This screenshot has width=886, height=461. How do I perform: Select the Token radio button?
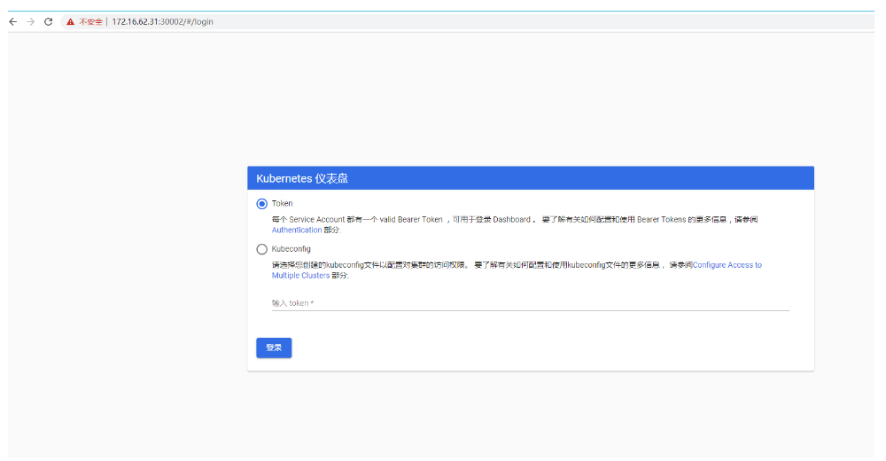[261, 204]
